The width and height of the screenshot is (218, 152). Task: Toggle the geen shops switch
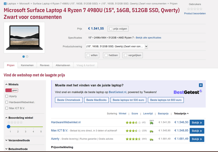tap(12, 90)
